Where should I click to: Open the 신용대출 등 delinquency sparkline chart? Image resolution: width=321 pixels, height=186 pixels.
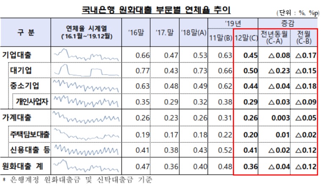pyautogui.click(x=86, y=150)
